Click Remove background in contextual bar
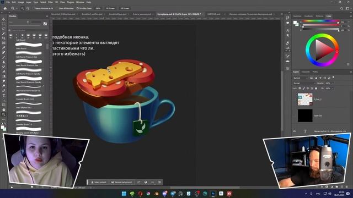353x198 pixels. pyautogui.click(x=121, y=182)
